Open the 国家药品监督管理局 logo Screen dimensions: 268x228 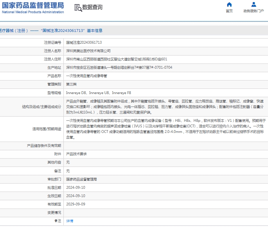33,8
